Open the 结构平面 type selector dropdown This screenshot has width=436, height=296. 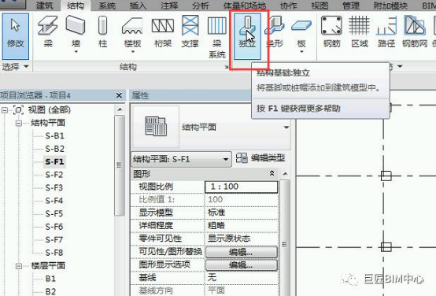pyautogui.click(x=286, y=127)
